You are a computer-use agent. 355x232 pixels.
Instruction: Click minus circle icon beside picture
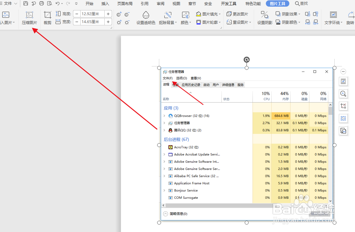pos(343,72)
